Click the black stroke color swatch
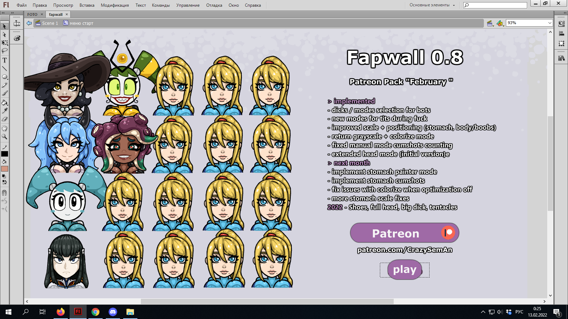Screen dimensions: 568x319 coord(5,154)
